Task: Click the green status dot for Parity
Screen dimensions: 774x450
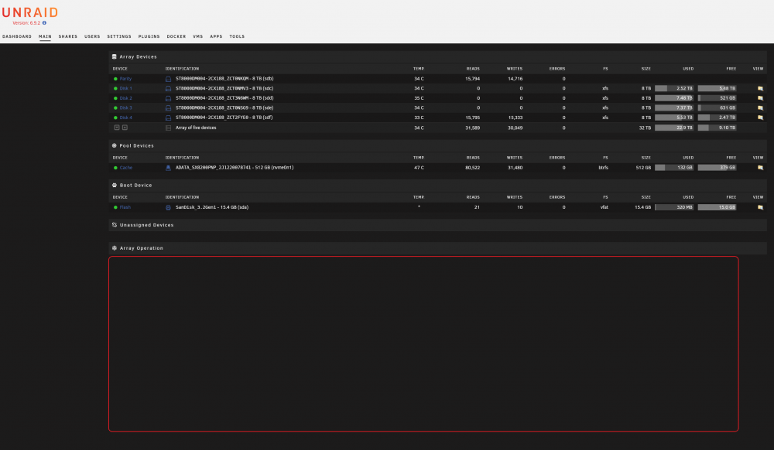Action: [115, 79]
